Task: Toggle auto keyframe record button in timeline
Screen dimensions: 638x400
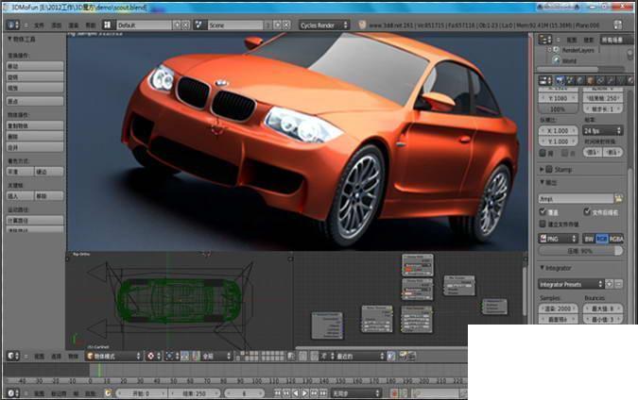Action: [x=394, y=393]
